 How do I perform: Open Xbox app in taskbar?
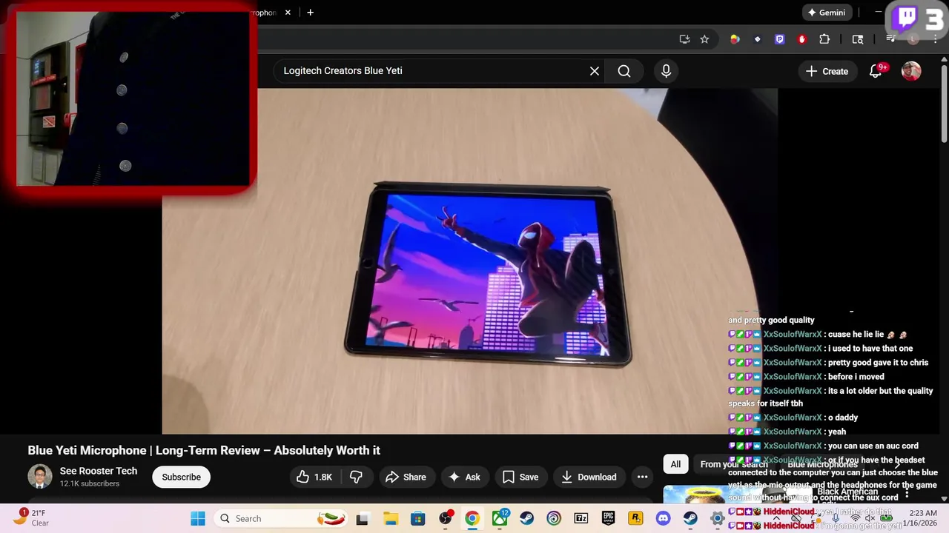click(500, 518)
